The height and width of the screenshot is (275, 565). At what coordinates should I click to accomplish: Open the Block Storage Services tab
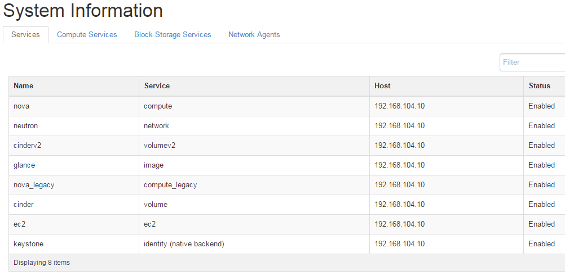coord(173,35)
